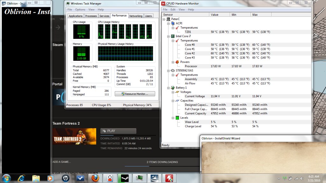Click the green Levels icon under Battery 1
326x183 pixels.
pos(177,118)
